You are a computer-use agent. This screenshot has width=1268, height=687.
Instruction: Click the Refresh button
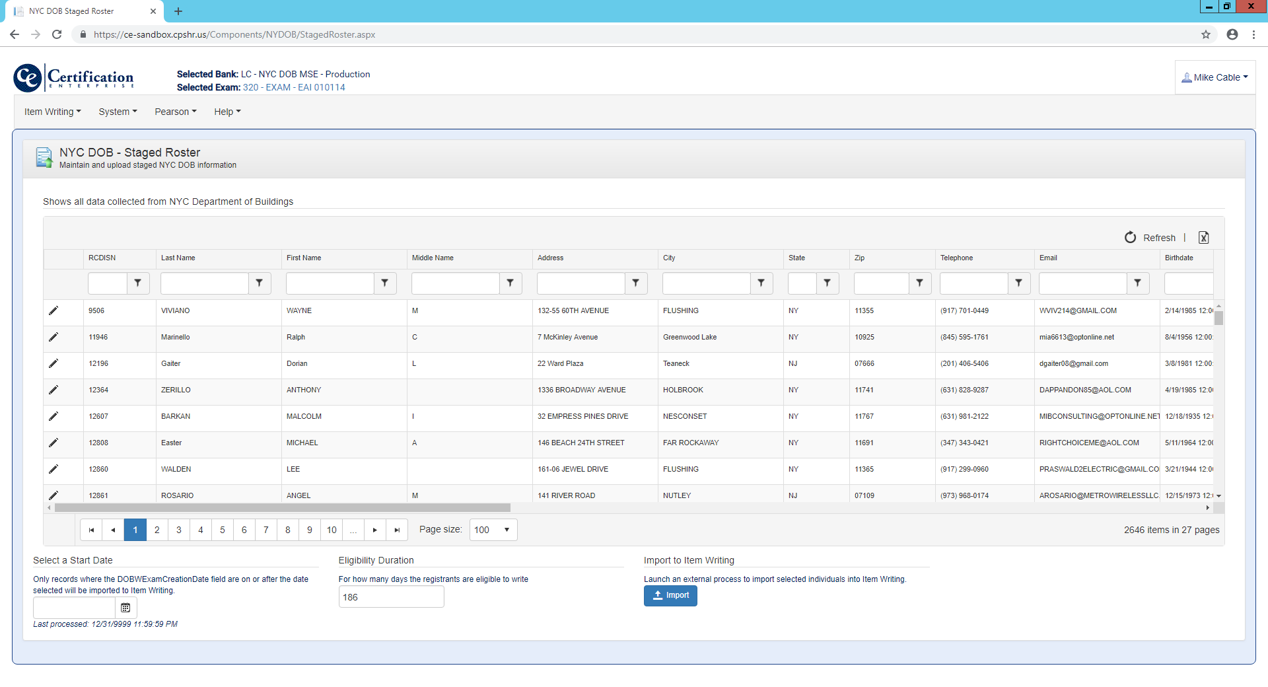(x=1150, y=238)
